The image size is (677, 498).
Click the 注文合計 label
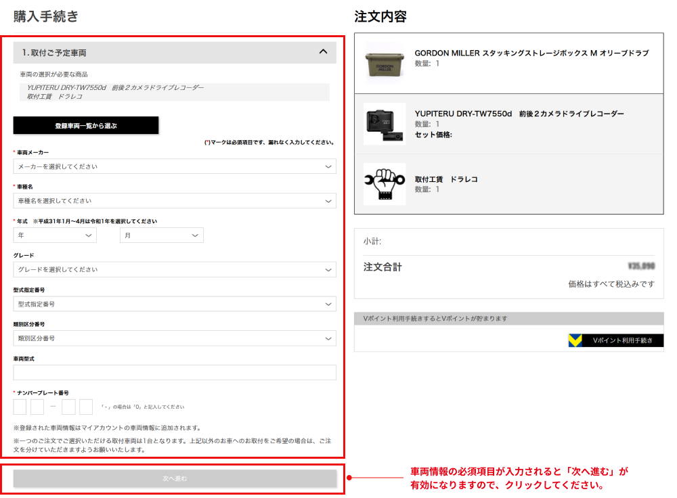pyautogui.click(x=383, y=267)
